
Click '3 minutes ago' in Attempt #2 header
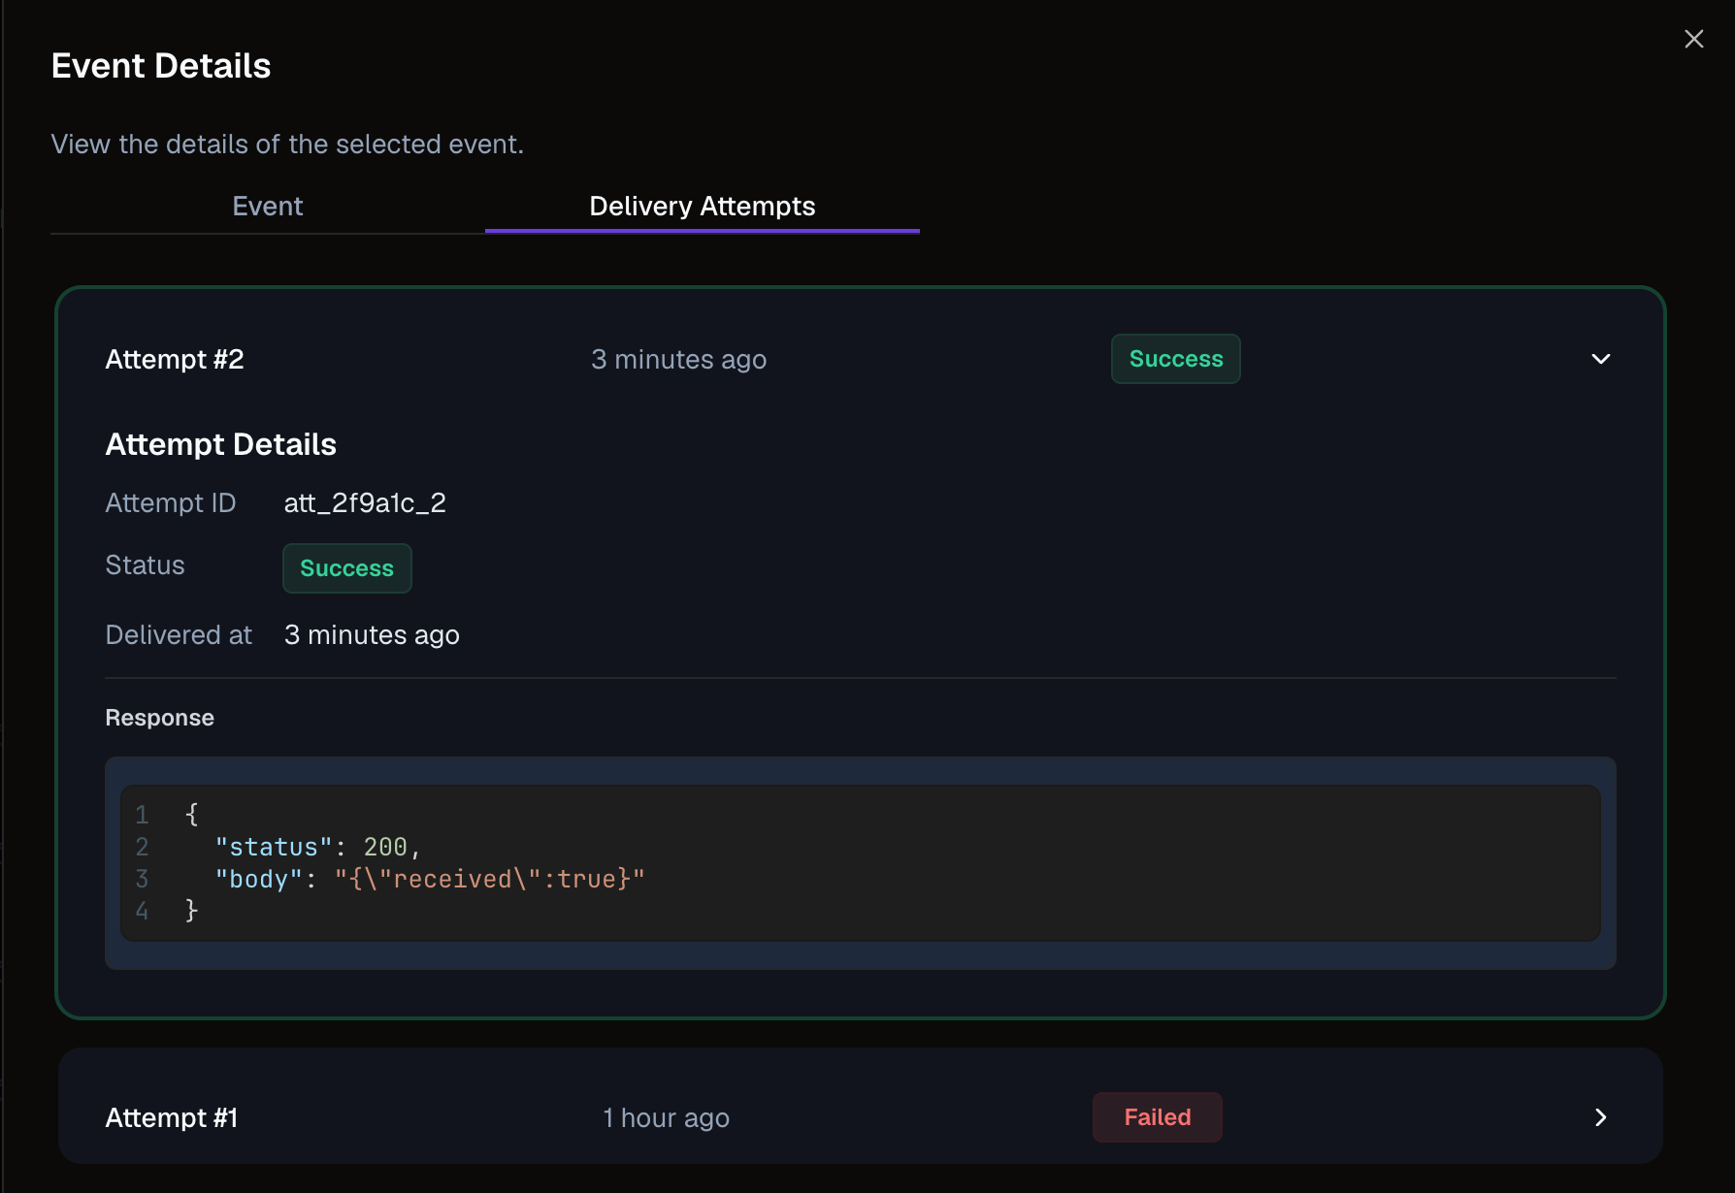click(x=679, y=359)
